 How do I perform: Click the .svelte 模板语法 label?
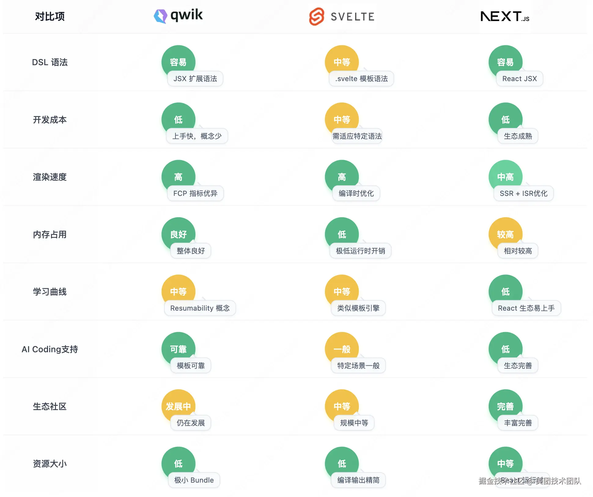361,79
